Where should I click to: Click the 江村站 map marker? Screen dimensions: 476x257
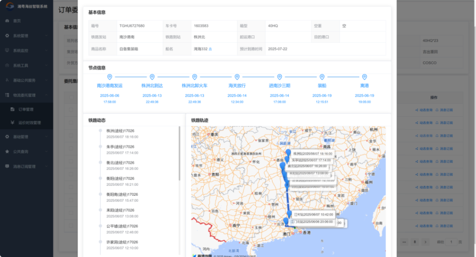pyautogui.click(x=290, y=214)
